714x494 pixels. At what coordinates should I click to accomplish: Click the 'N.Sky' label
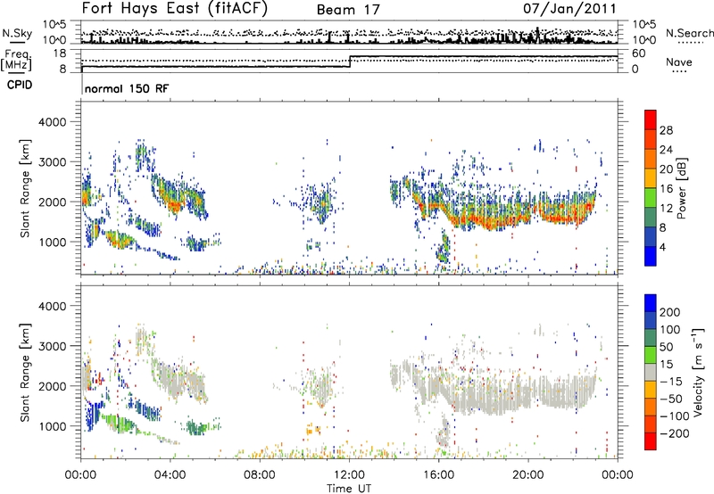(x=17, y=33)
